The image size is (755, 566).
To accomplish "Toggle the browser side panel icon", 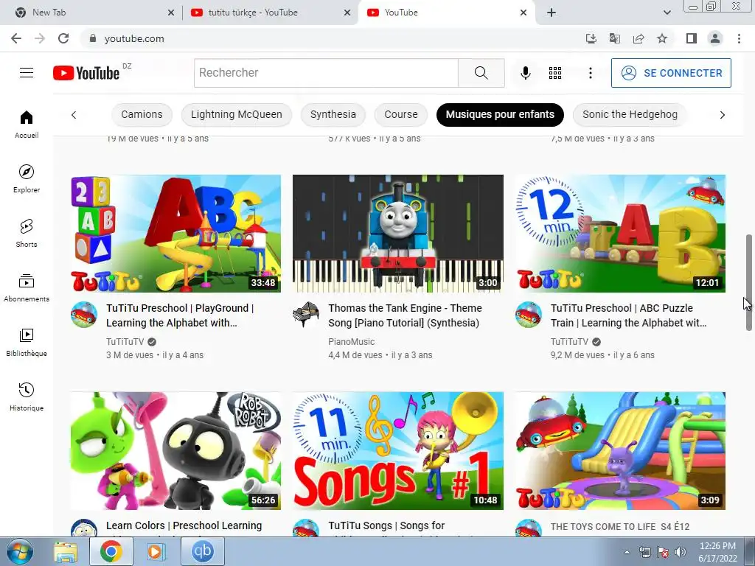I will click(692, 38).
